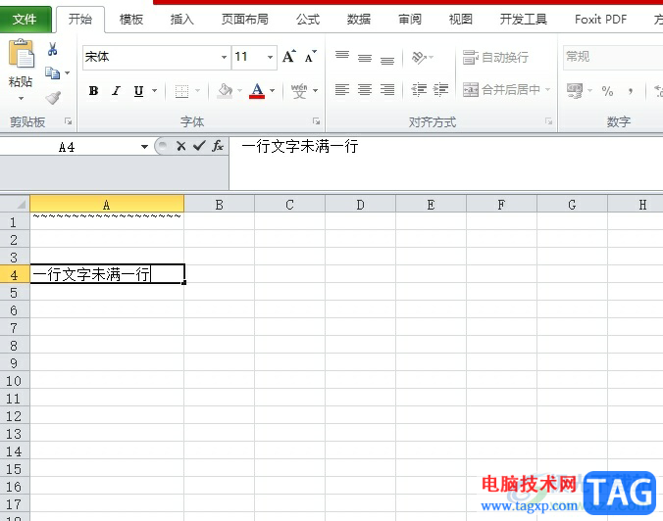This screenshot has width=663, height=521.
Task: Click the Paste clipboard icon
Action: 22,53
